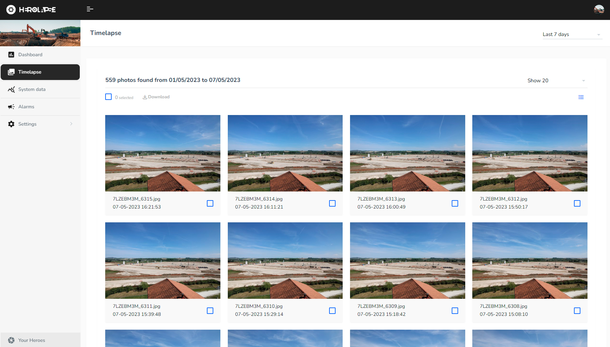Image resolution: width=610 pixels, height=347 pixels.
Task: Click the 7LZEBM3M_6308.jpg filename
Action: (x=504, y=307)
